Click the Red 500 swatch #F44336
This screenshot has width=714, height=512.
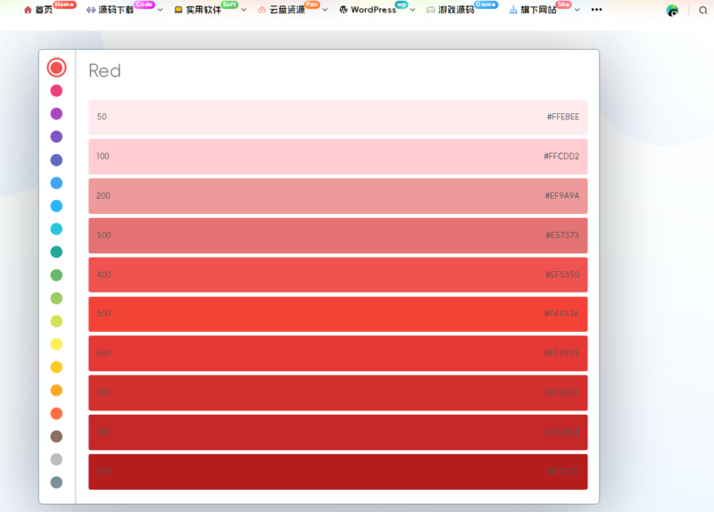337,314
